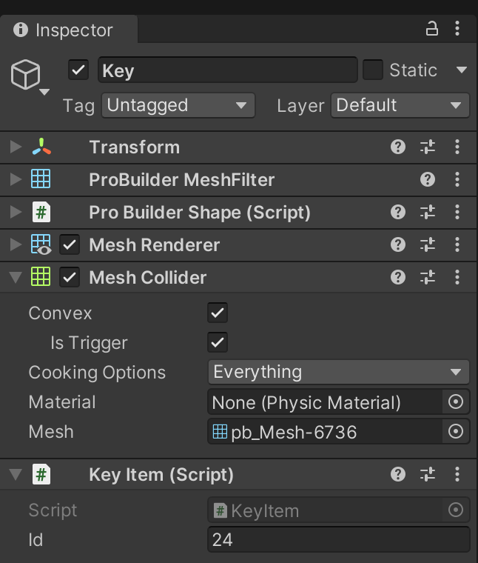The width and height of the screenshot is (478, 563).
Task: Open Key Item script kebab menu
Action: click(x=457, y=474)
